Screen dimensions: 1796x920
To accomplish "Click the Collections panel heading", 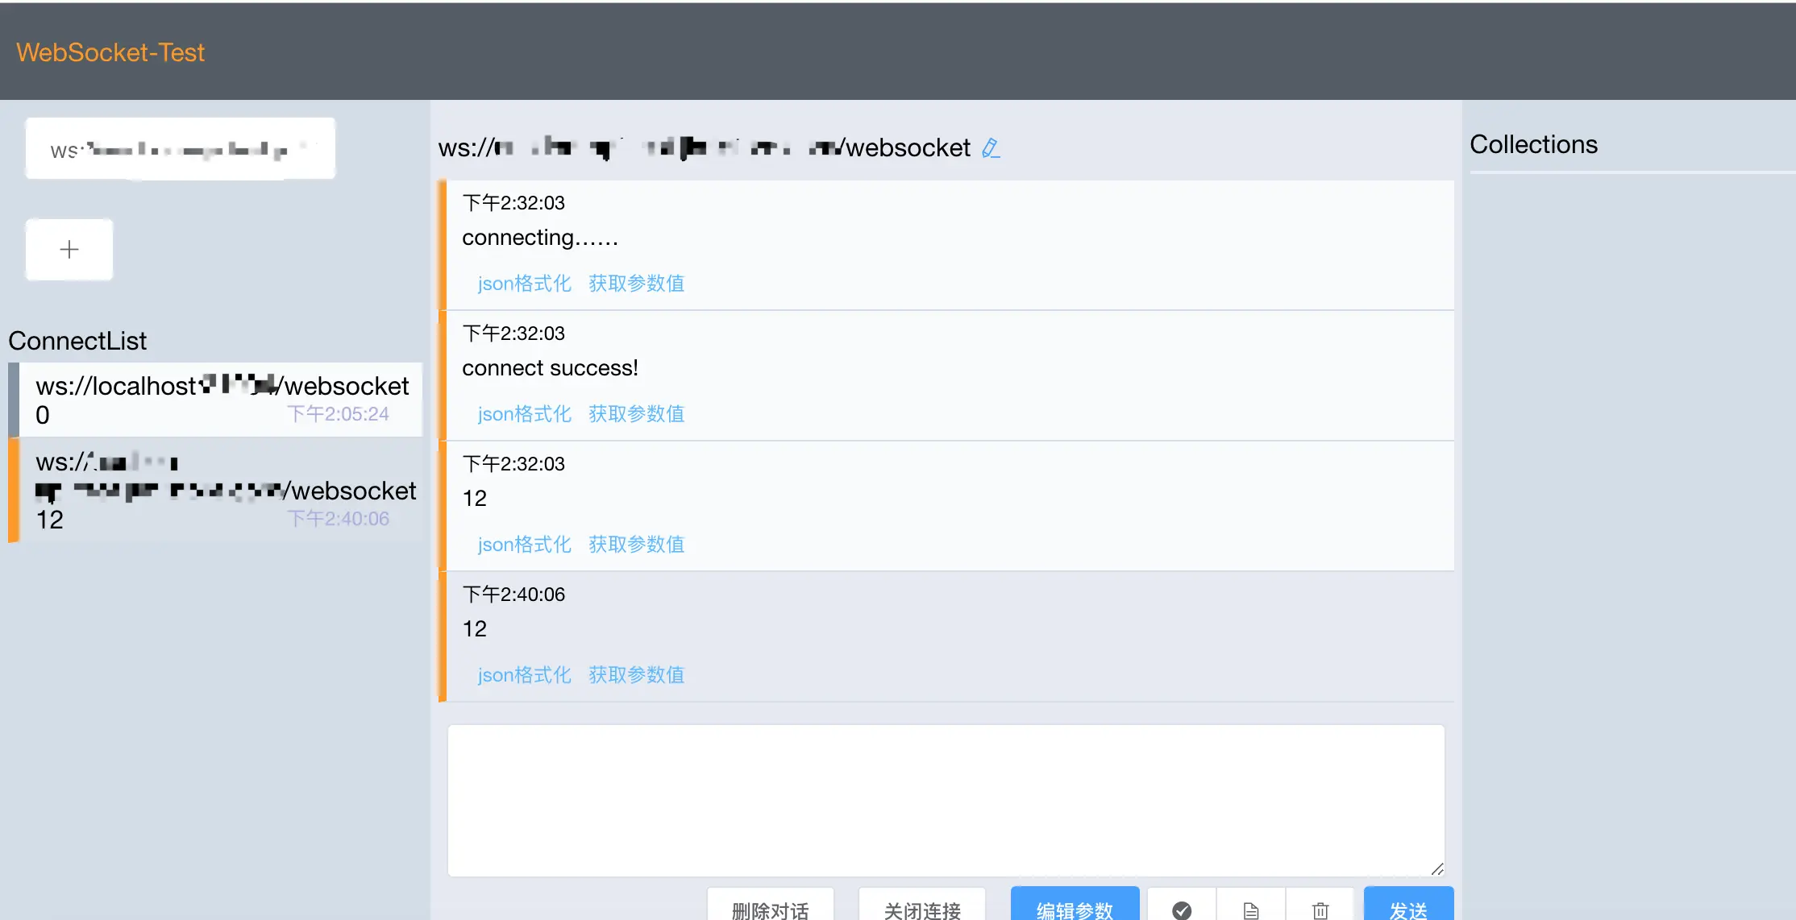I will (1533, 144).
